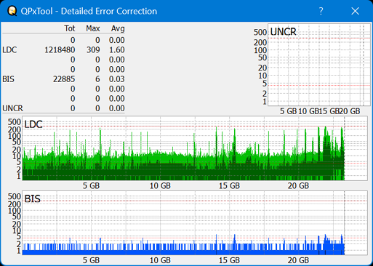The width and height of the screenshot is (373, 266).
Task: Click the UNCR mini graph
Action: click(319, 65)
